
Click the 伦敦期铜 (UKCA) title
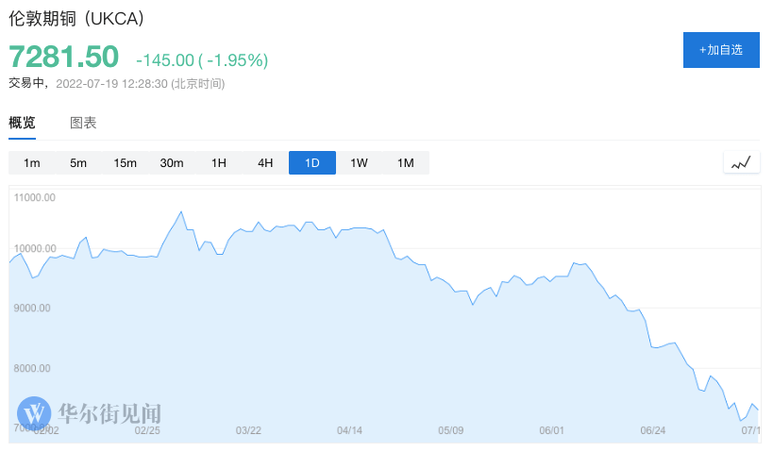pos(76,20)
